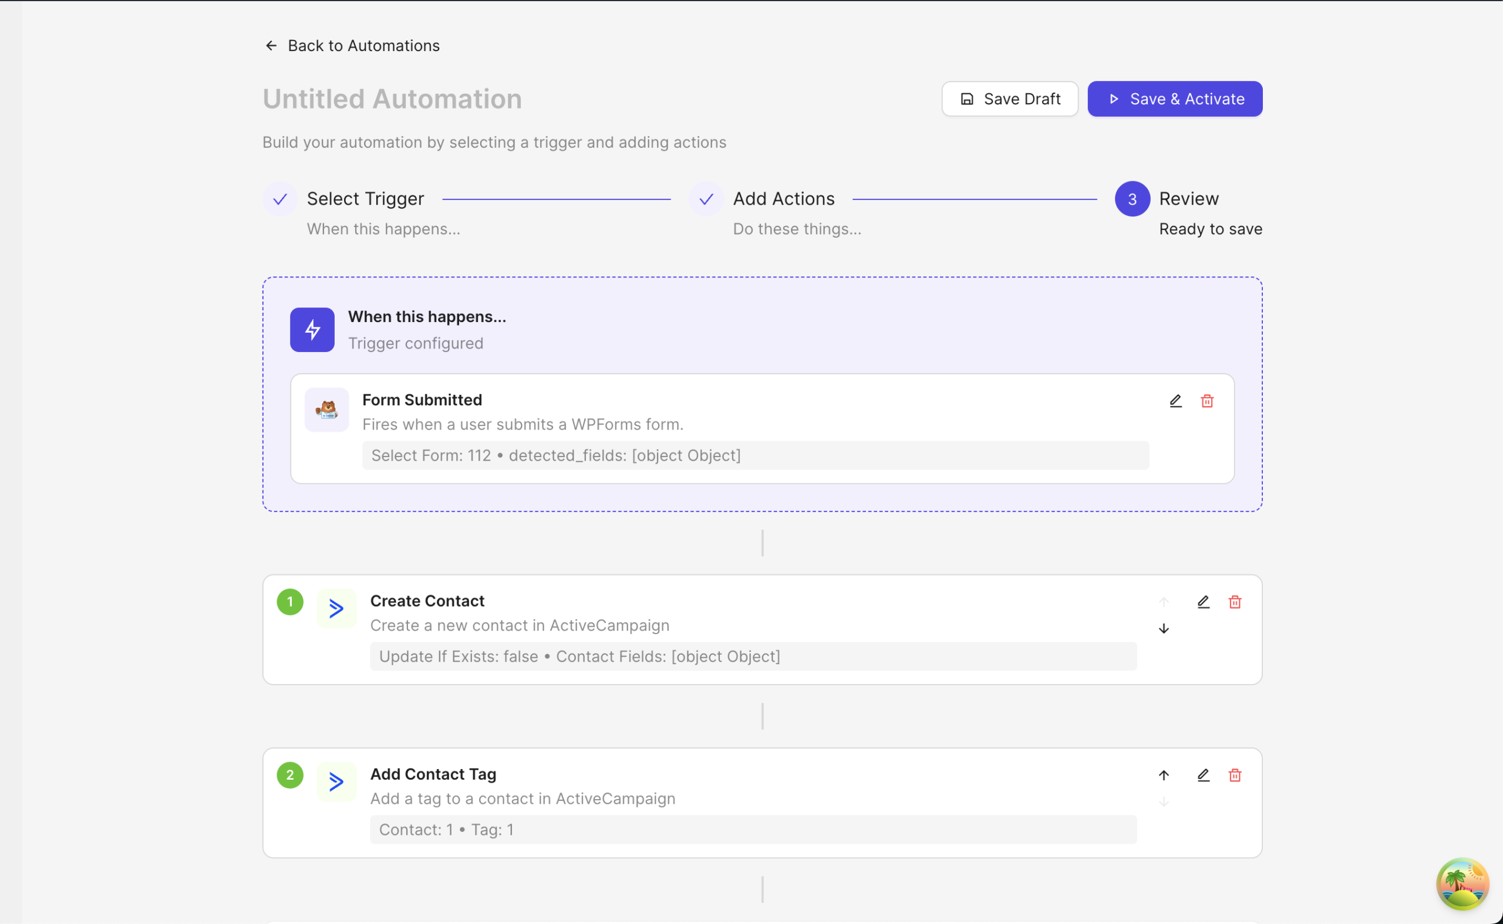Click Create Contact configuration summary
This screenshot has height=924, width=1503.
coord(753,656)
